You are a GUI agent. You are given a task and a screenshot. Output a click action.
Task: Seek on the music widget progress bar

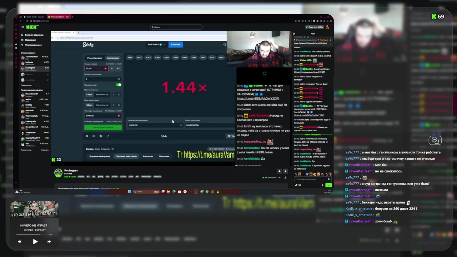click(x=34, y=235)
